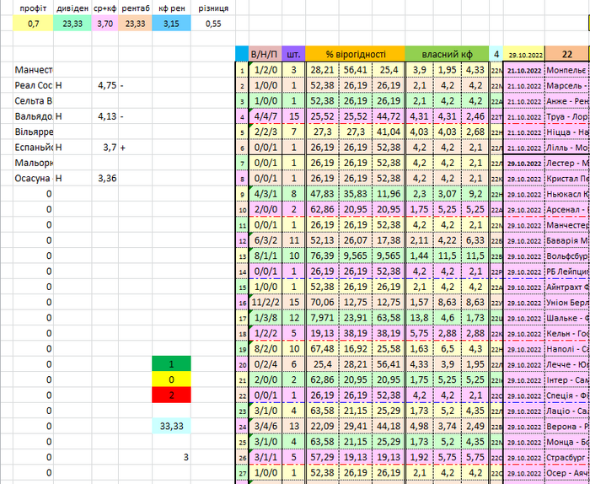Click the 'Осасуна' team cell

coord(33,179)
